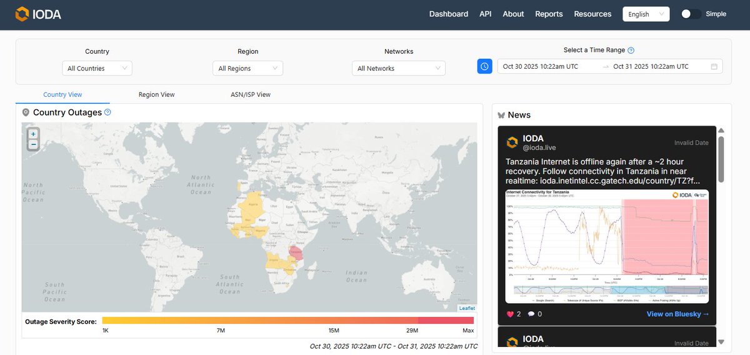Zoom out on the map

[x=33, y=144]
